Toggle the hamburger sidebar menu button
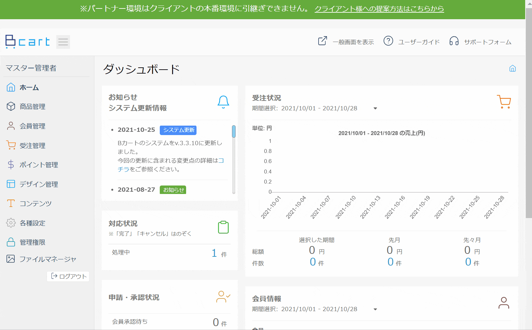This screenshot has height=330, width=532. point(63,42)
